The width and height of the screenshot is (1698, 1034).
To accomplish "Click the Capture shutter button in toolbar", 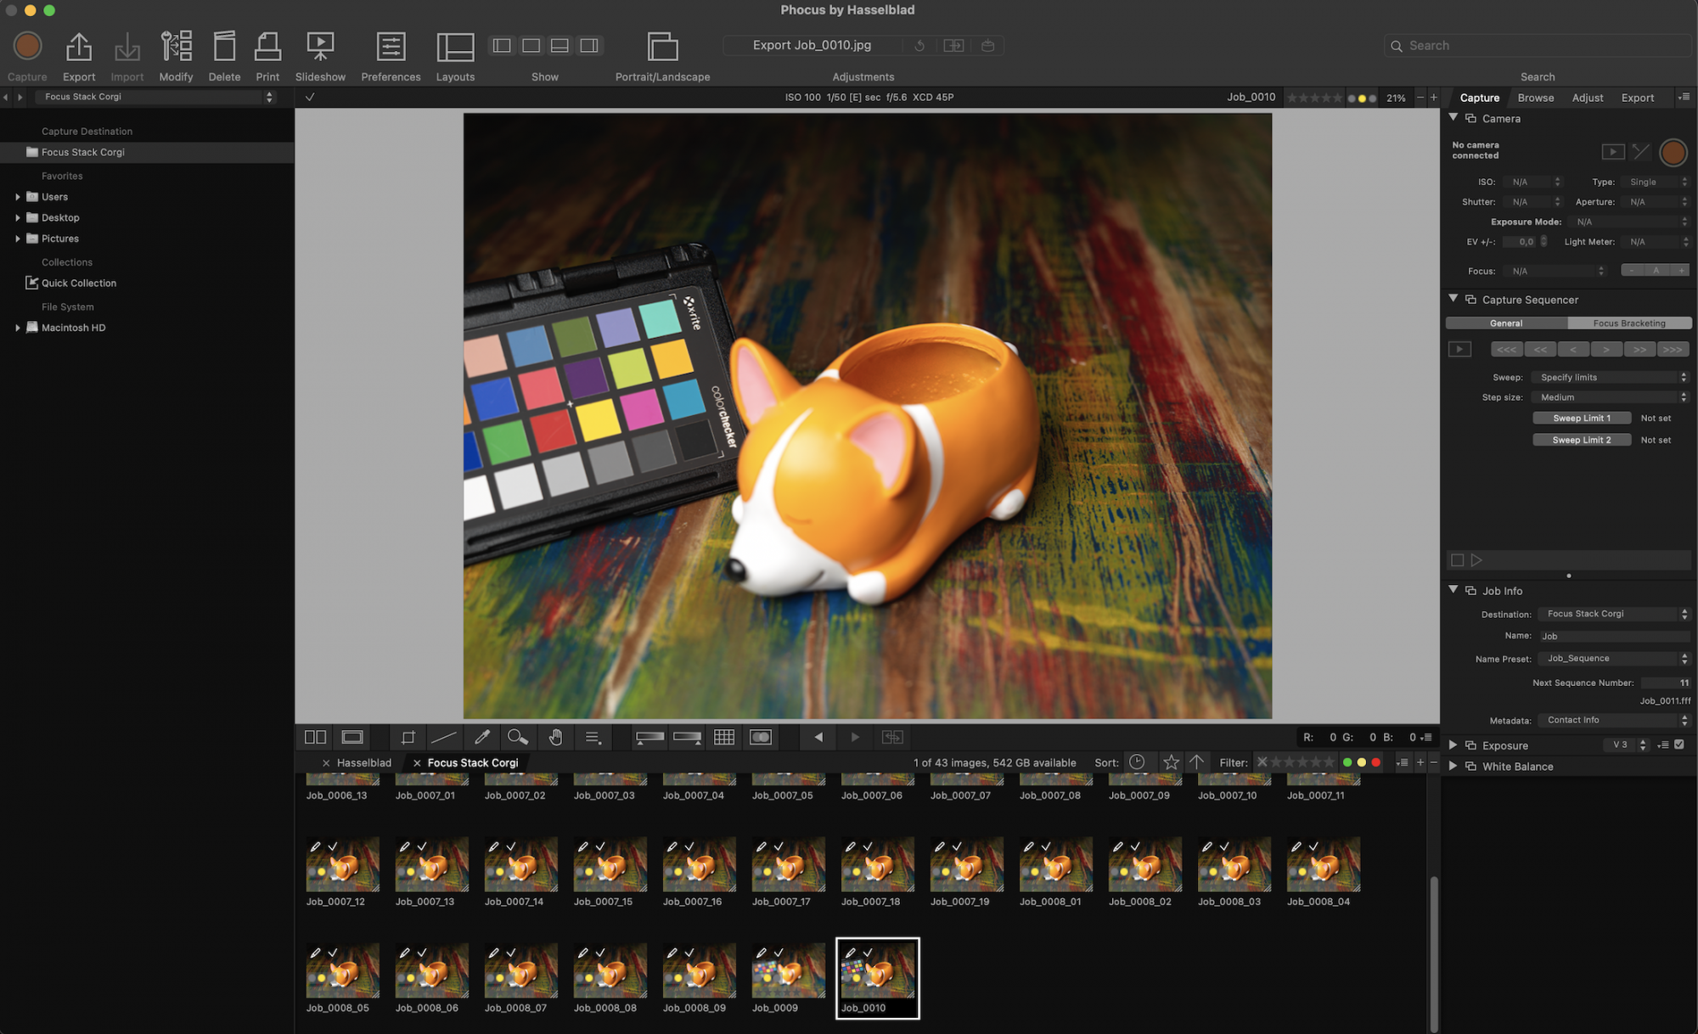I will coord(27,46).
